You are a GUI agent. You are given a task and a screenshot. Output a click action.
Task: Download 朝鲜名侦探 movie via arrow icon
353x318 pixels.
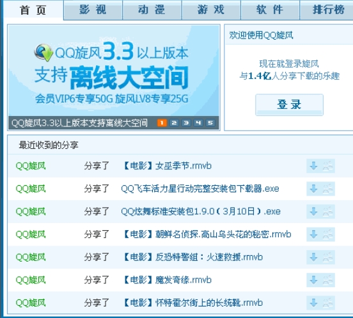pos(313,234)
